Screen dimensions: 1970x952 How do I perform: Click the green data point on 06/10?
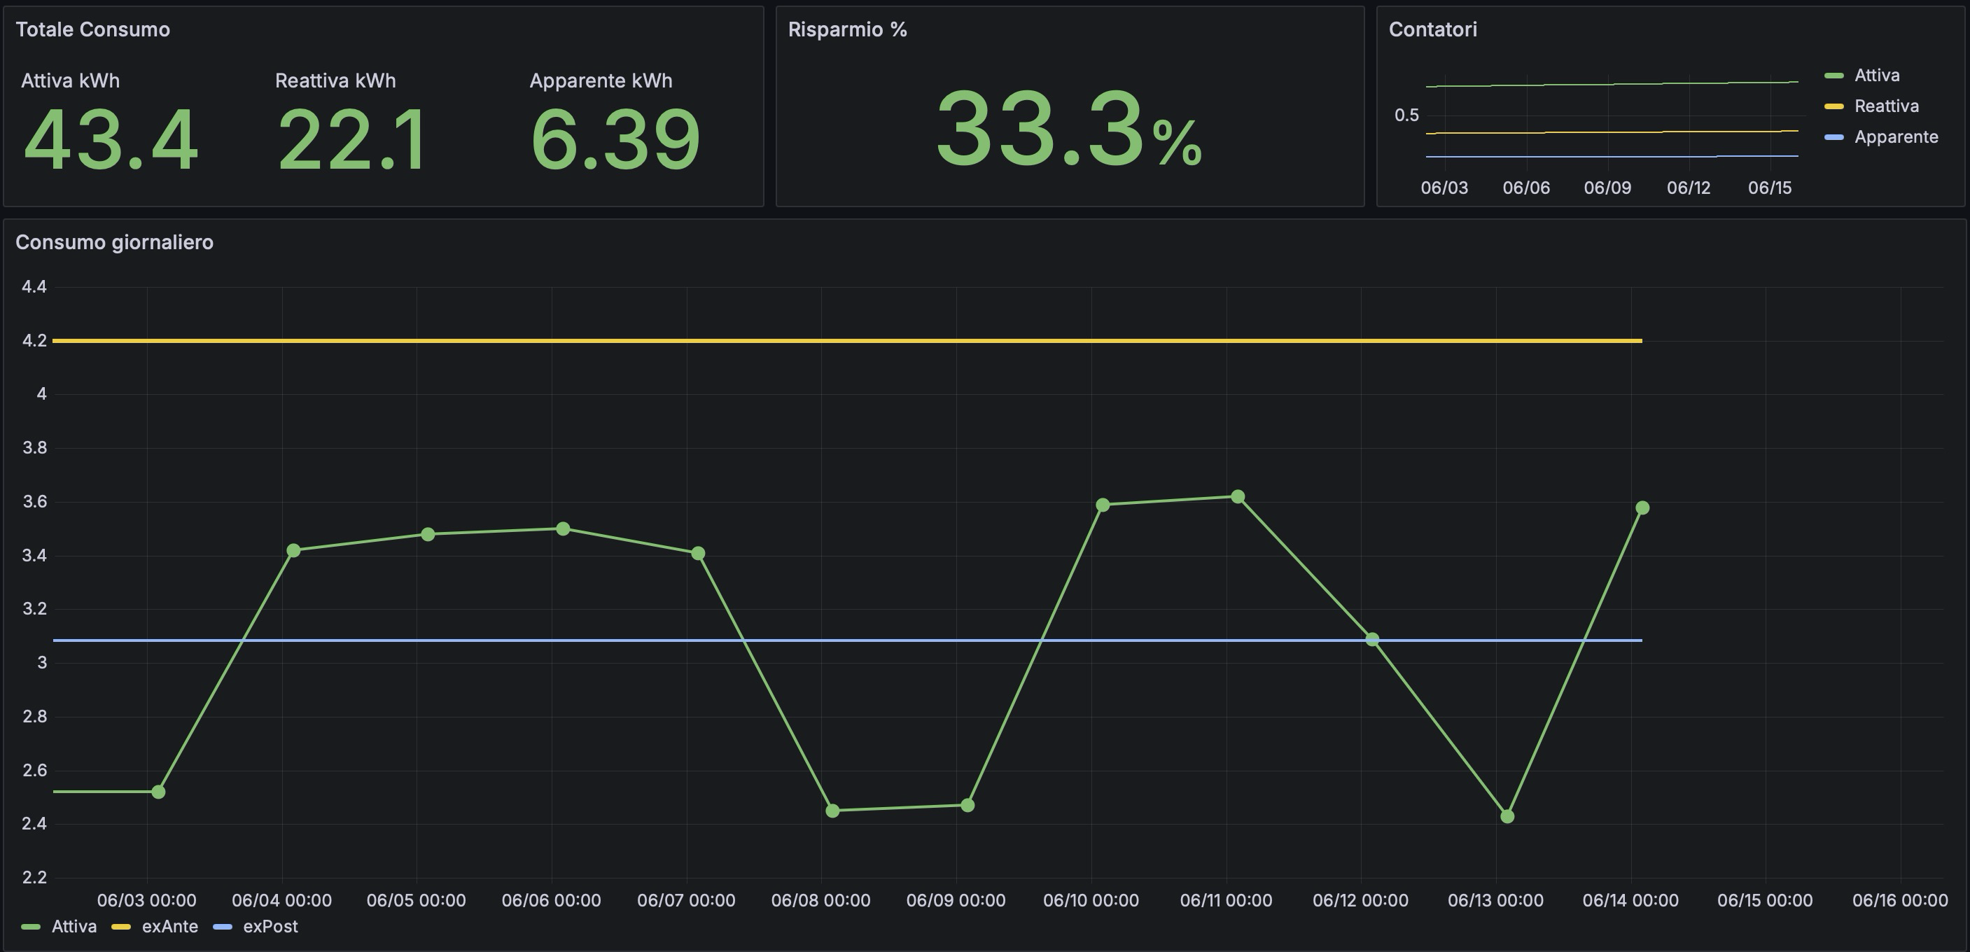click(x=1102, y=504)
